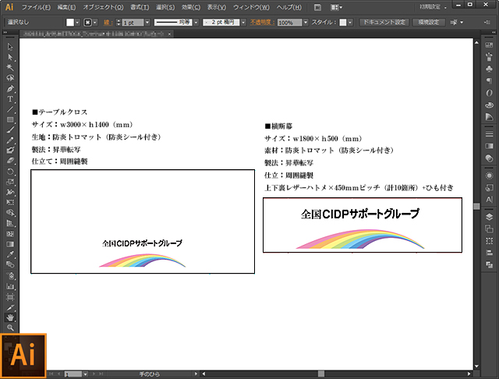499x379 pixels.
Task: Select the Blob Brush tool
Action: pyautogui.click(x=10, y=151)
